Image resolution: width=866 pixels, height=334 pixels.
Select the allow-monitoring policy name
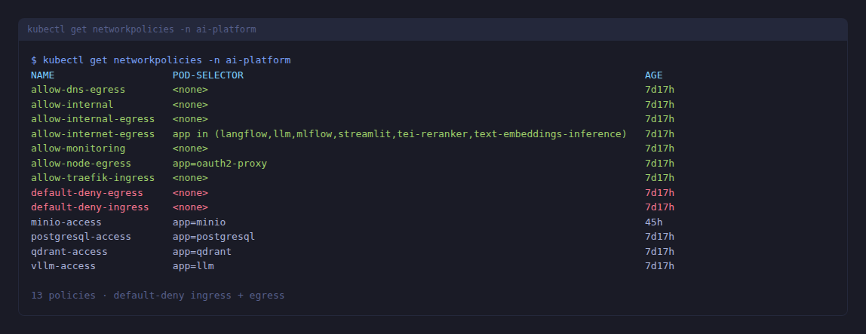[78, 149]
